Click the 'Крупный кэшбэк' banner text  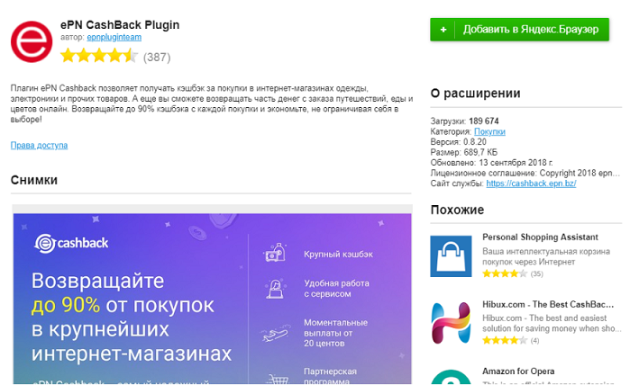pos(338,255)
